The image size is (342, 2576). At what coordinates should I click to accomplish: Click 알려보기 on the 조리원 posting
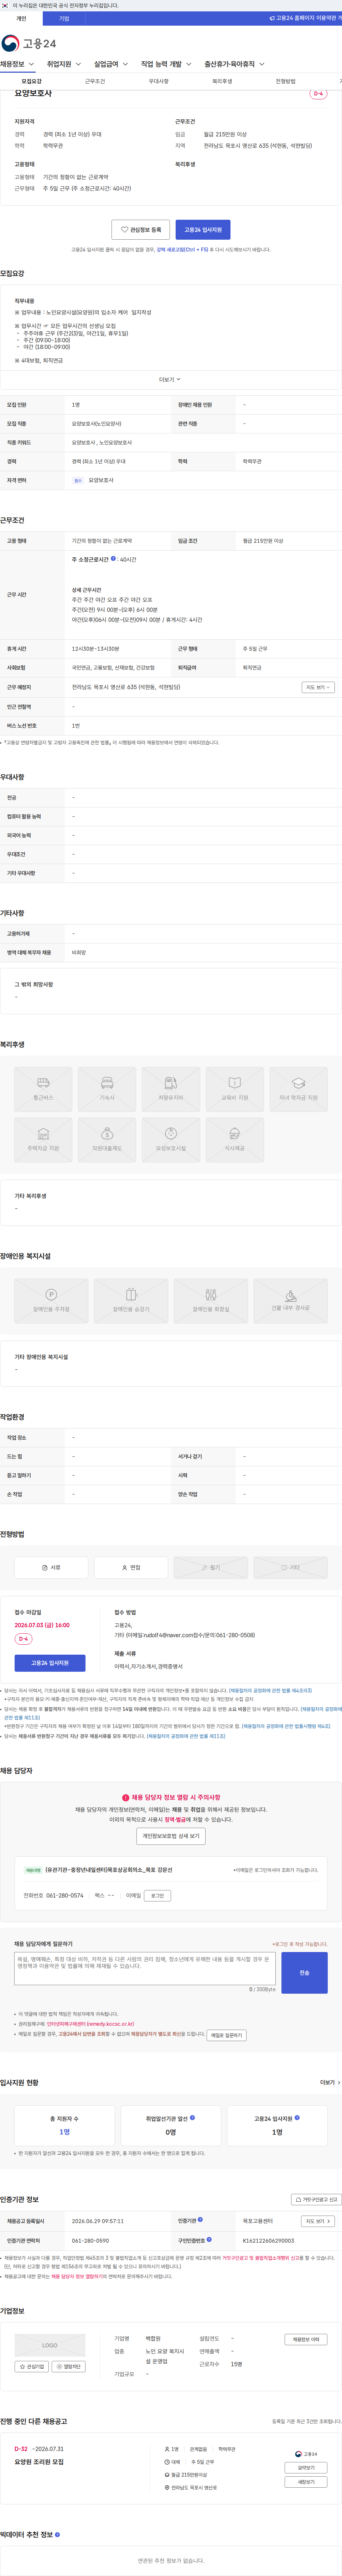[306, 2468]
